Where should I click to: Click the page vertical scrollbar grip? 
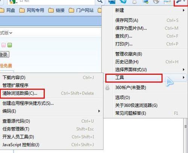click(186, 127)
